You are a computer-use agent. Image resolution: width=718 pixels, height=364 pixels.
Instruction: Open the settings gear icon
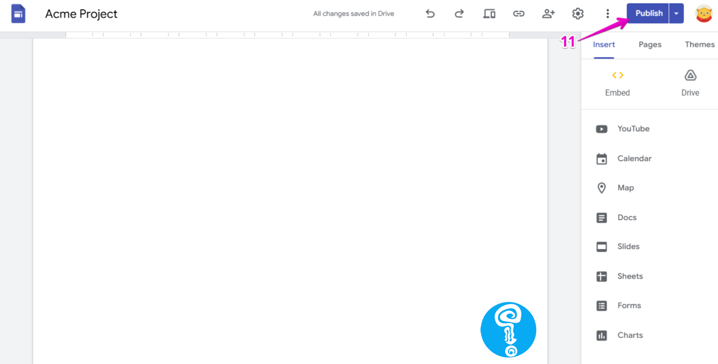tap(578, 14)
